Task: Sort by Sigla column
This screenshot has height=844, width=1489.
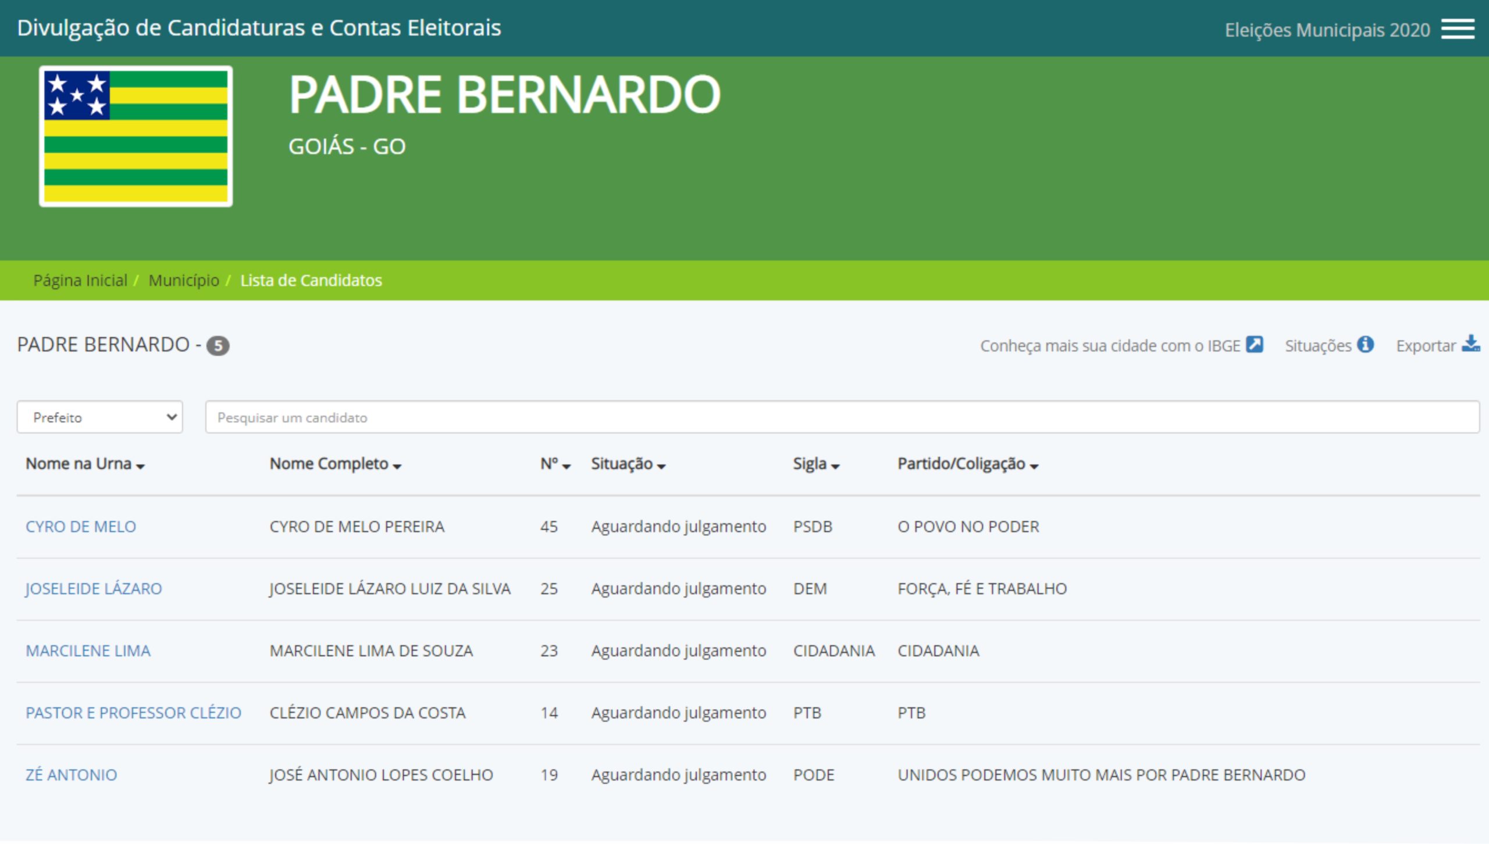Action: click(816, 464)
